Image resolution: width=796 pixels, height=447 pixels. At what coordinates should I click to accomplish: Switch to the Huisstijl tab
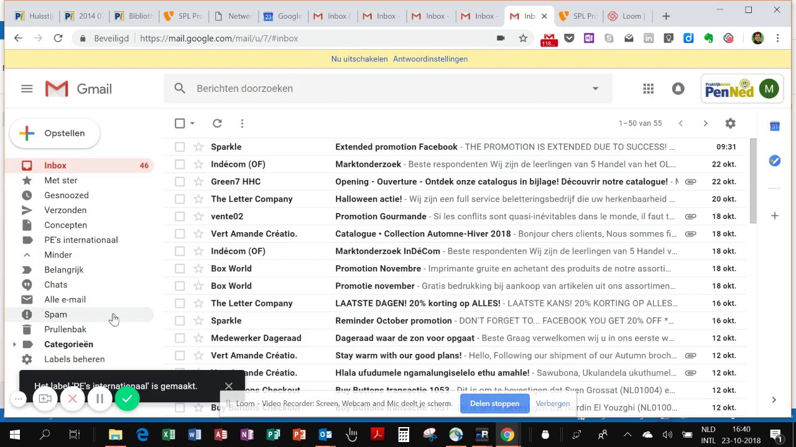pyautogui.click(x=34, y=16)
